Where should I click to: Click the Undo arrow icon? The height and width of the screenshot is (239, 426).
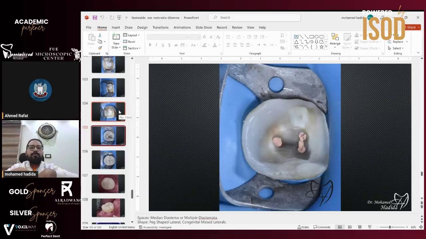pyautogui.click(x=103, y=18)
